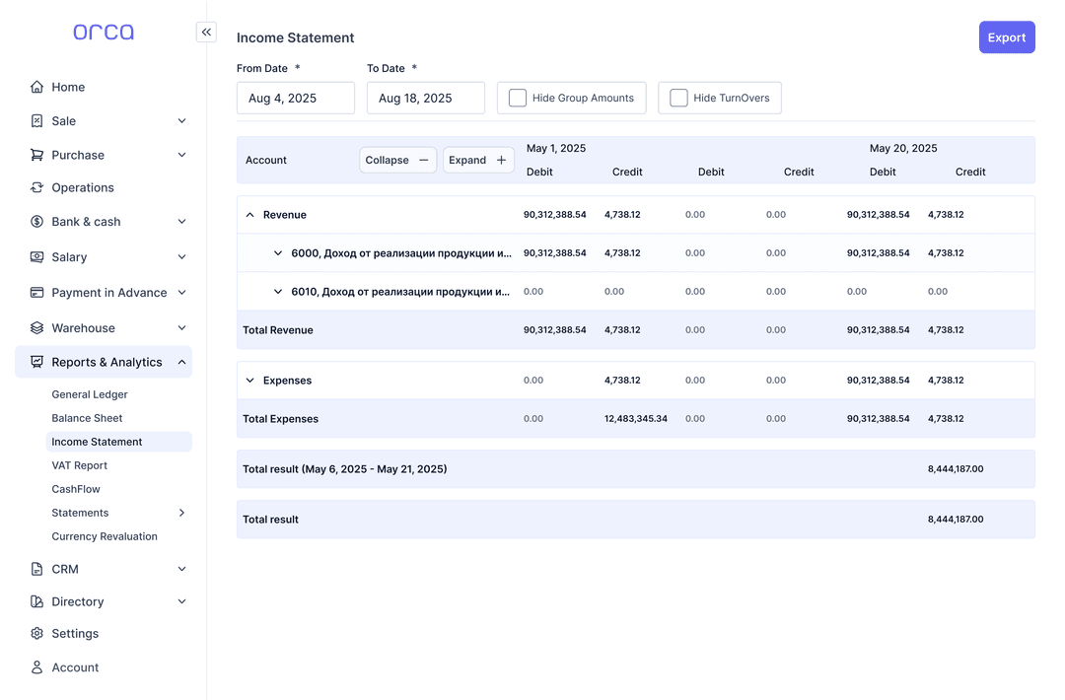The width and height of the screenshot is (1065, 700).
Task: Click the Export button
Action: click(1007, 36)
